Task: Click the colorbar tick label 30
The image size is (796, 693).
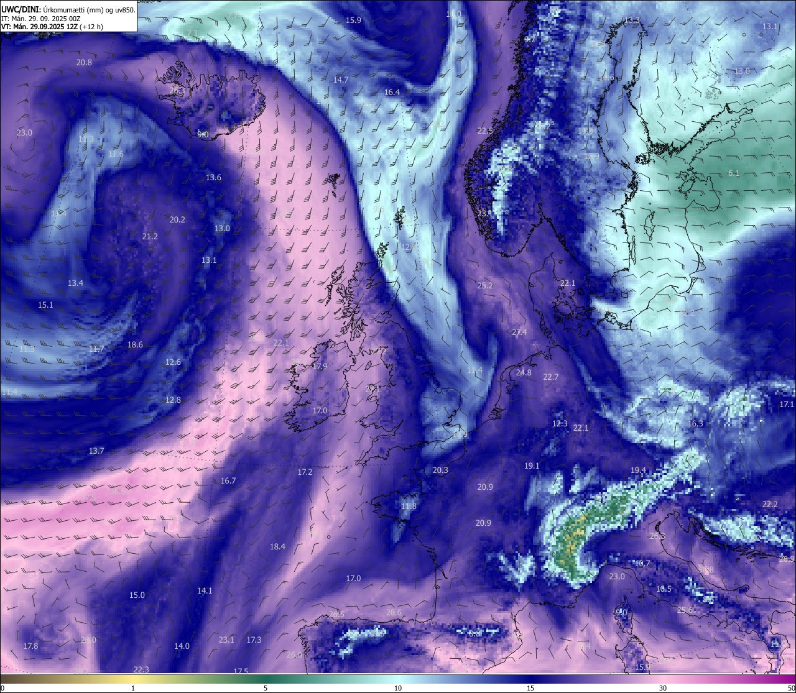Action: [663, 688]
